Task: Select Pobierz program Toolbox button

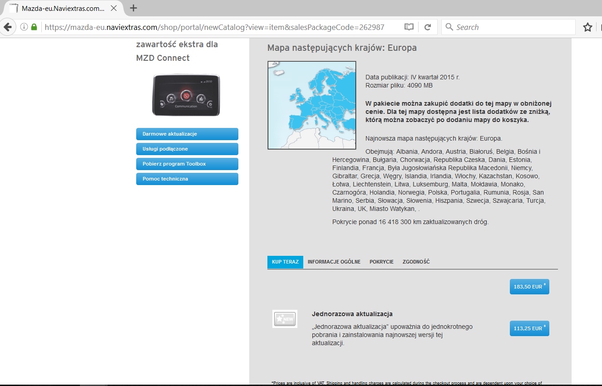Action: [x=187, y=164]
